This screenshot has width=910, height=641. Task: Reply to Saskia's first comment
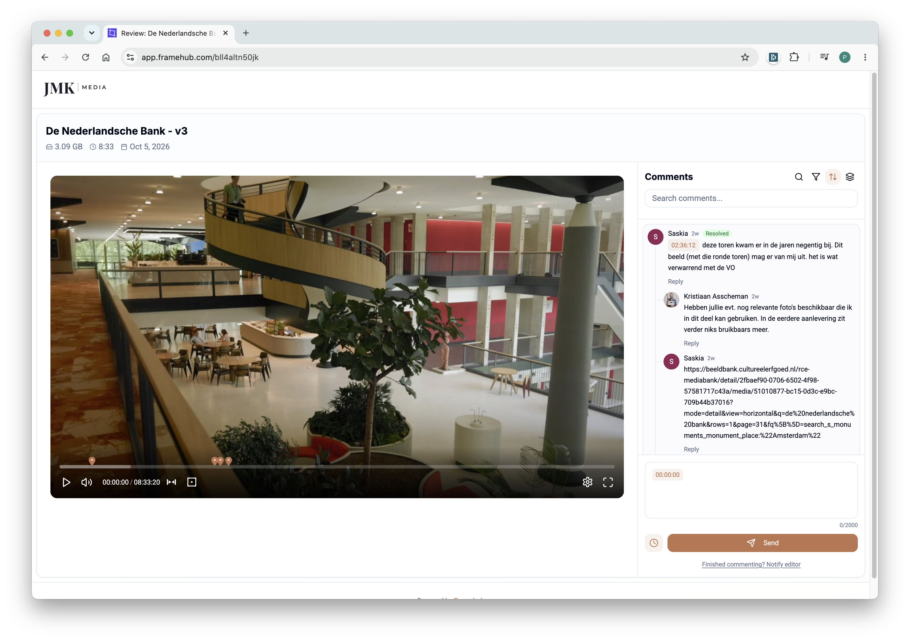[675, 281]
